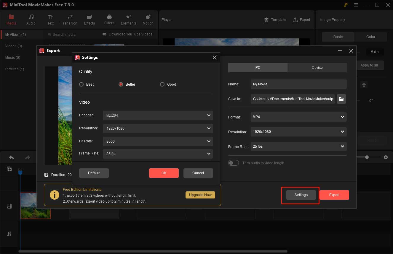Expand Settings Frame Rate dropdown
Viewport: 393px width, 254px height.
point(158,154)
